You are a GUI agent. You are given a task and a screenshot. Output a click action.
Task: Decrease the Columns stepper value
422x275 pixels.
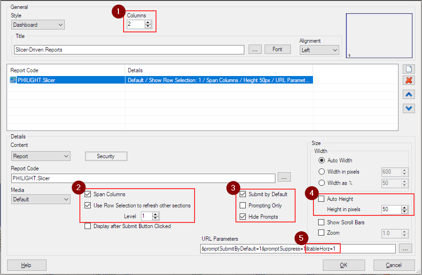pyautogui.click(x=148, y=26)
